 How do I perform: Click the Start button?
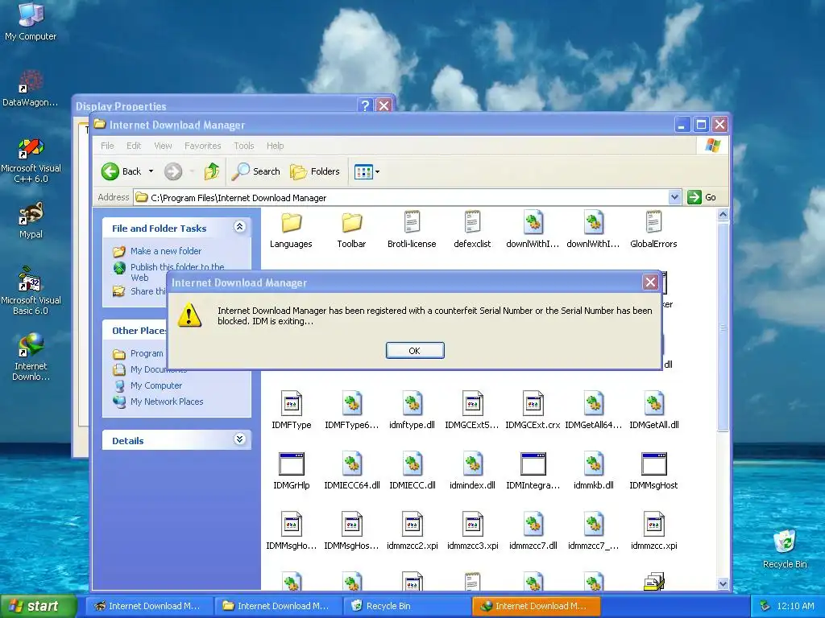38,606
